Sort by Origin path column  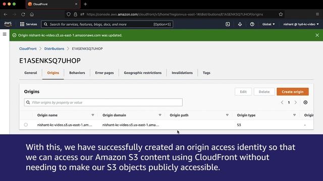coord(227,115)
